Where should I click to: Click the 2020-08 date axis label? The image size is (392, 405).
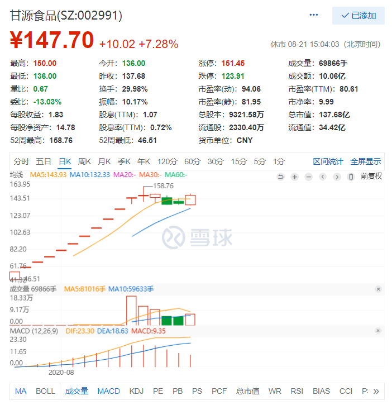pos(61,372)
